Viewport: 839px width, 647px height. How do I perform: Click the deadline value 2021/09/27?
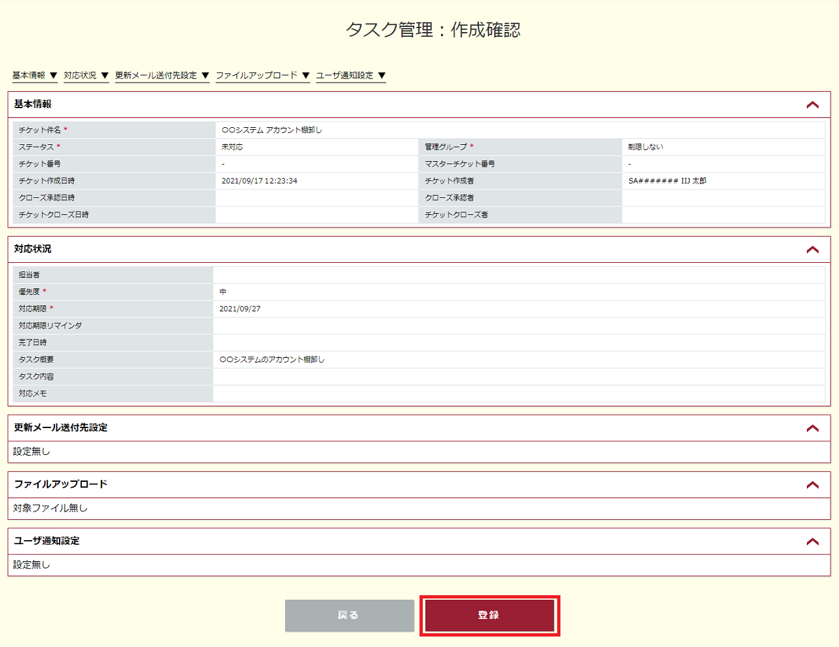pyautogui.click(x=240, y=309)
